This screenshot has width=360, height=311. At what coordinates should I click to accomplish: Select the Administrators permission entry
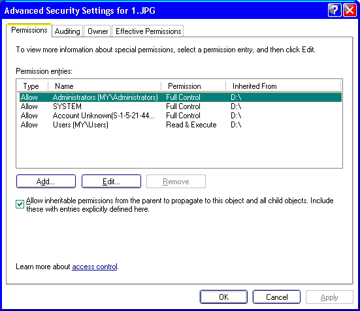[180, 97]
